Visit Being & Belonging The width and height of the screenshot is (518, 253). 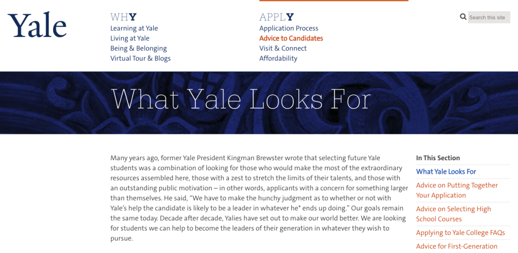(139, 48)
